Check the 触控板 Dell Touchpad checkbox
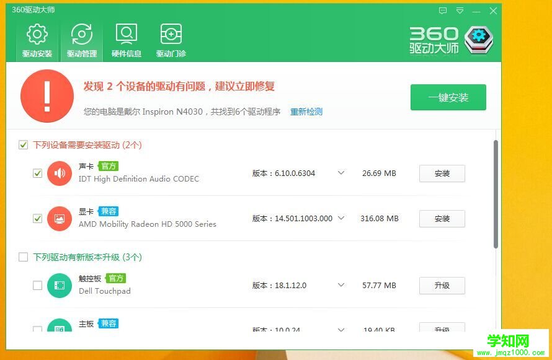The height and width of the screenshot is (360, 552). pos(37,285)
